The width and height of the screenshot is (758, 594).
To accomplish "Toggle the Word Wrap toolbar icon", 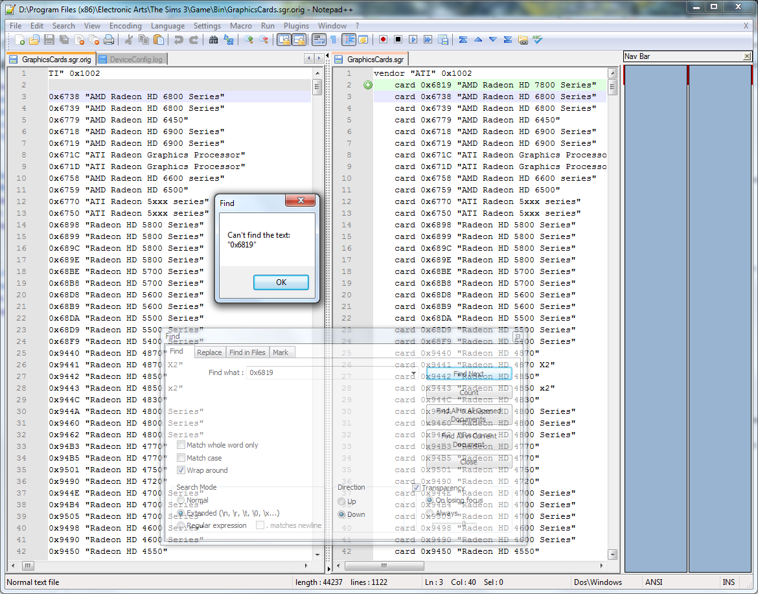I will click(x=318, y=40).
